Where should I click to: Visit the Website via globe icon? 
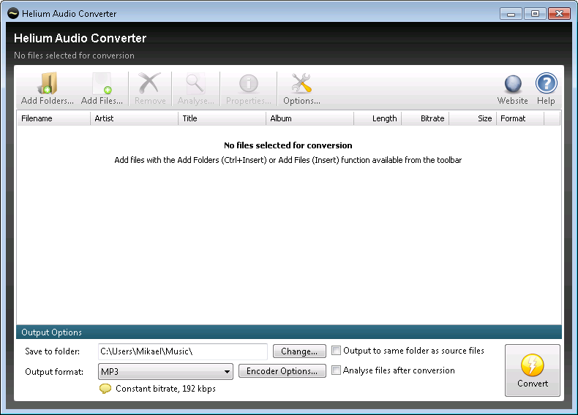pyautogui.click(x=512, y=88)
